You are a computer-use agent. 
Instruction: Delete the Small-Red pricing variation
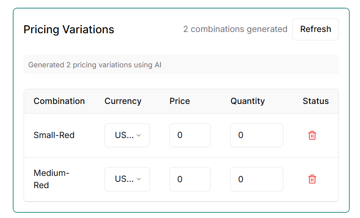[x=312, y=136]
